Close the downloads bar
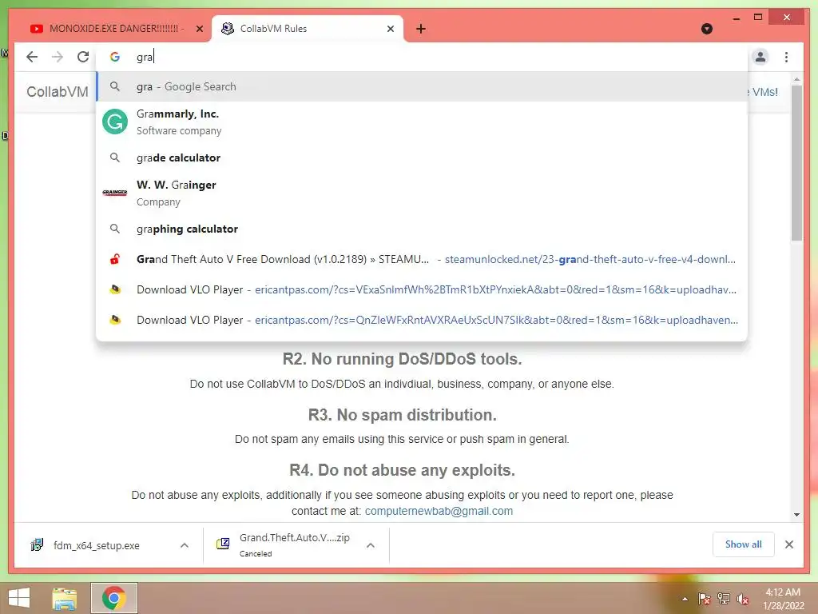 pos(788,544)
